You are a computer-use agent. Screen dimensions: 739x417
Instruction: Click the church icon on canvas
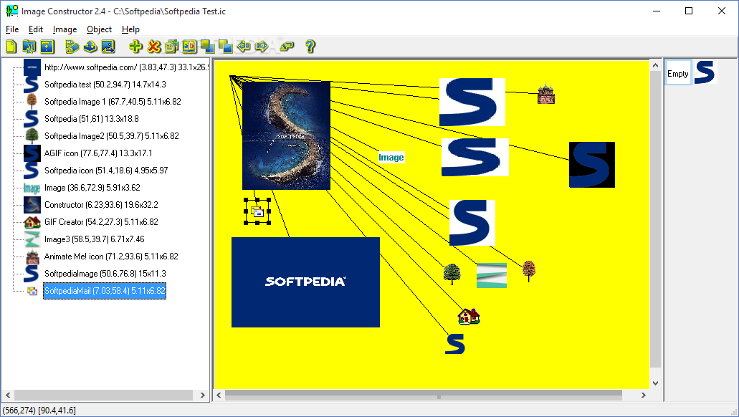click(545, 94)
